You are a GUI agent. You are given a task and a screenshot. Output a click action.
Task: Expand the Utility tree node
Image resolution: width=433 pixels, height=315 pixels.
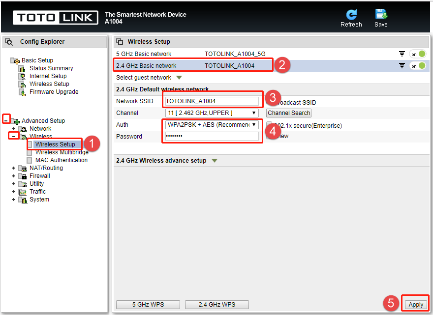(14, 184)
